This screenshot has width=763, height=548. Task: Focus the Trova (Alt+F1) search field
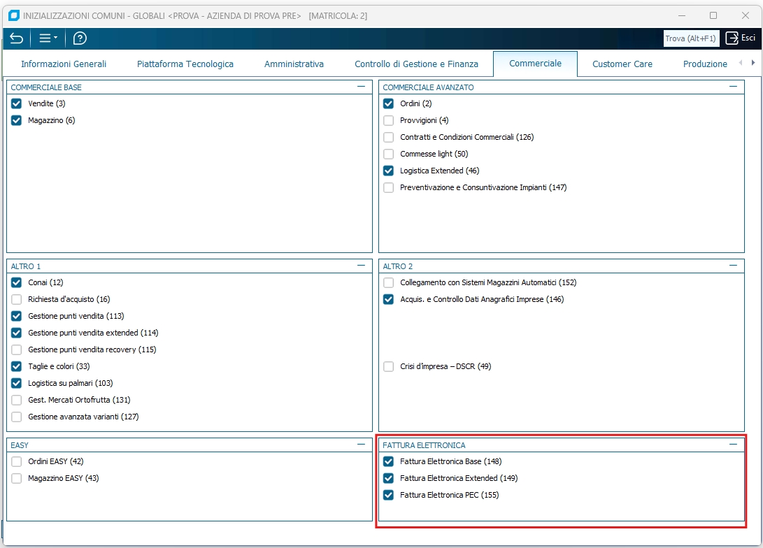pos(691,38)
